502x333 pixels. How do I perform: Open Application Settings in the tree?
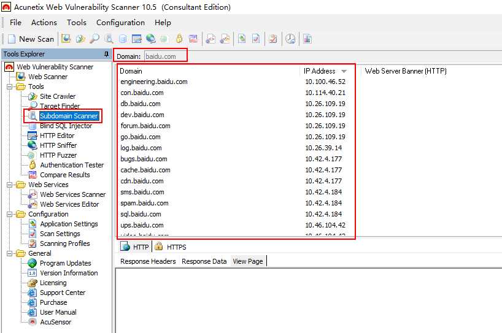pyautogui.click(x=69, y=224)
